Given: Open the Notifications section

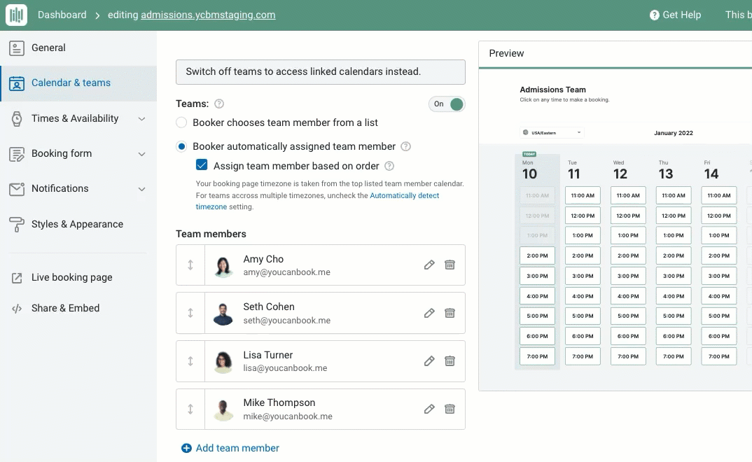Looking at the screenshot, I should [x=78, y=189].
